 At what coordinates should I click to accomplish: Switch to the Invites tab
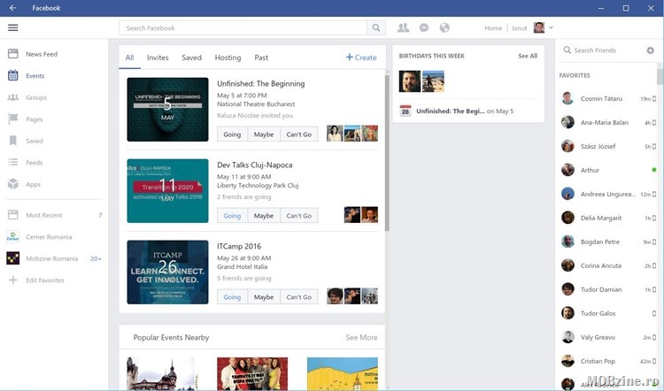[x=158, y=57]
